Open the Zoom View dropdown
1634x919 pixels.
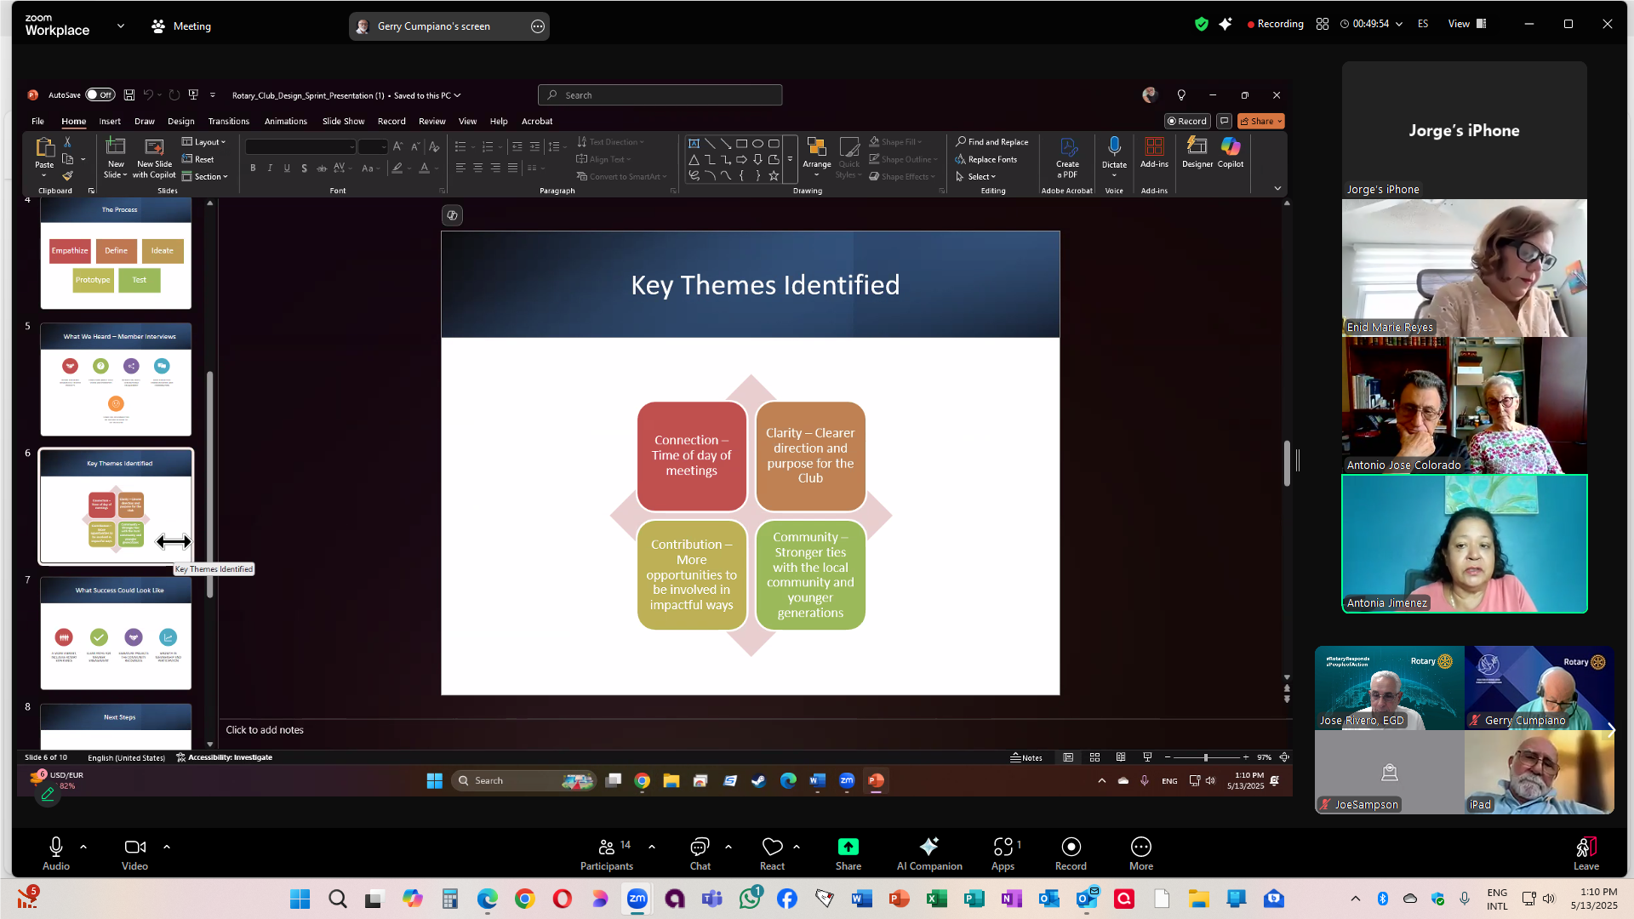click(1466, 24)
